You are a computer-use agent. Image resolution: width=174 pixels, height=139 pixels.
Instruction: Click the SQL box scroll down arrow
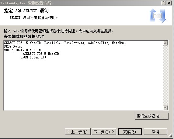tap(165, 108)
